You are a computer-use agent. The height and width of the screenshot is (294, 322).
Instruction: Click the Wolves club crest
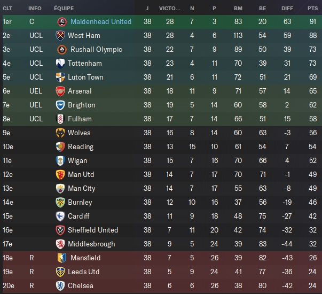point(61,133)
